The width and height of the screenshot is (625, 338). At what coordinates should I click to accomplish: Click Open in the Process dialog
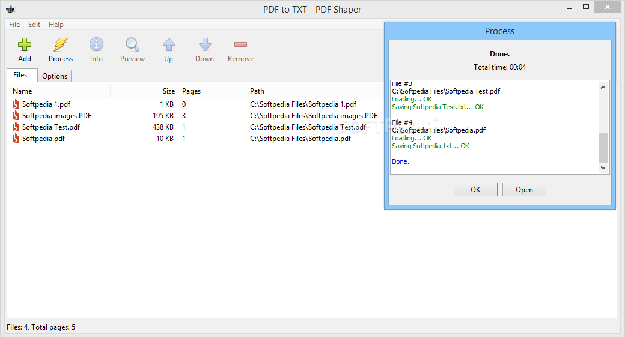524,190
